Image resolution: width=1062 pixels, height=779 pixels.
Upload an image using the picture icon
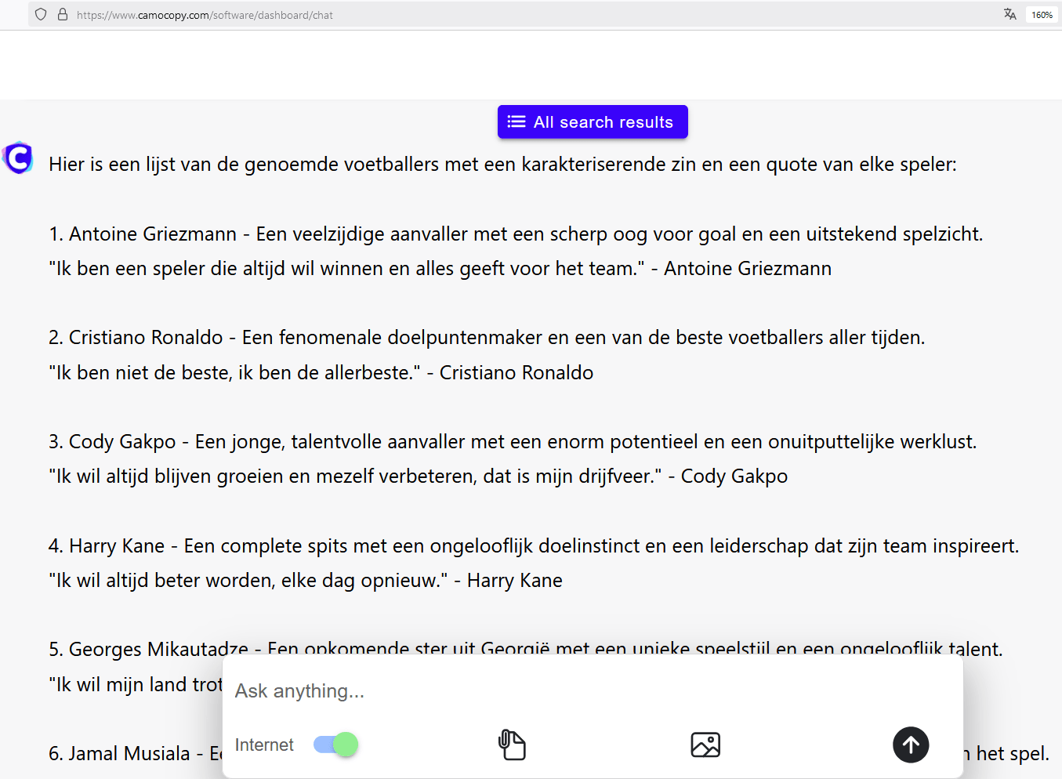(705, 745)
